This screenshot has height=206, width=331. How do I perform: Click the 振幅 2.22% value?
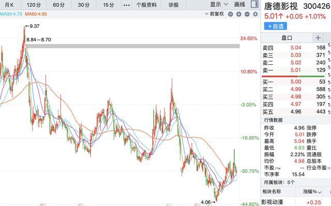point(297,154)
